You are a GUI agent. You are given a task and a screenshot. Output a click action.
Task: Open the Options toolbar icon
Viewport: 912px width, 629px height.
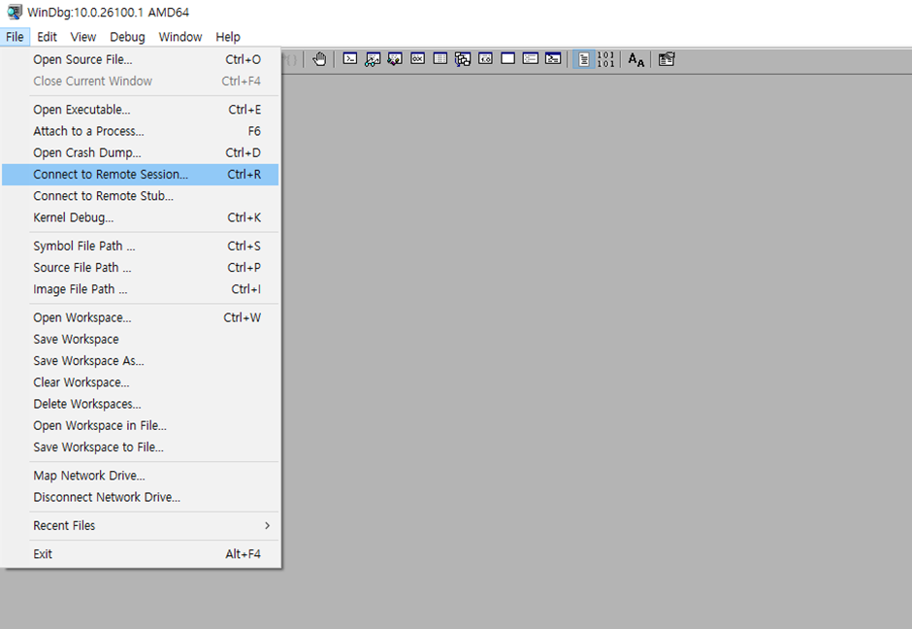click(667, 59)
